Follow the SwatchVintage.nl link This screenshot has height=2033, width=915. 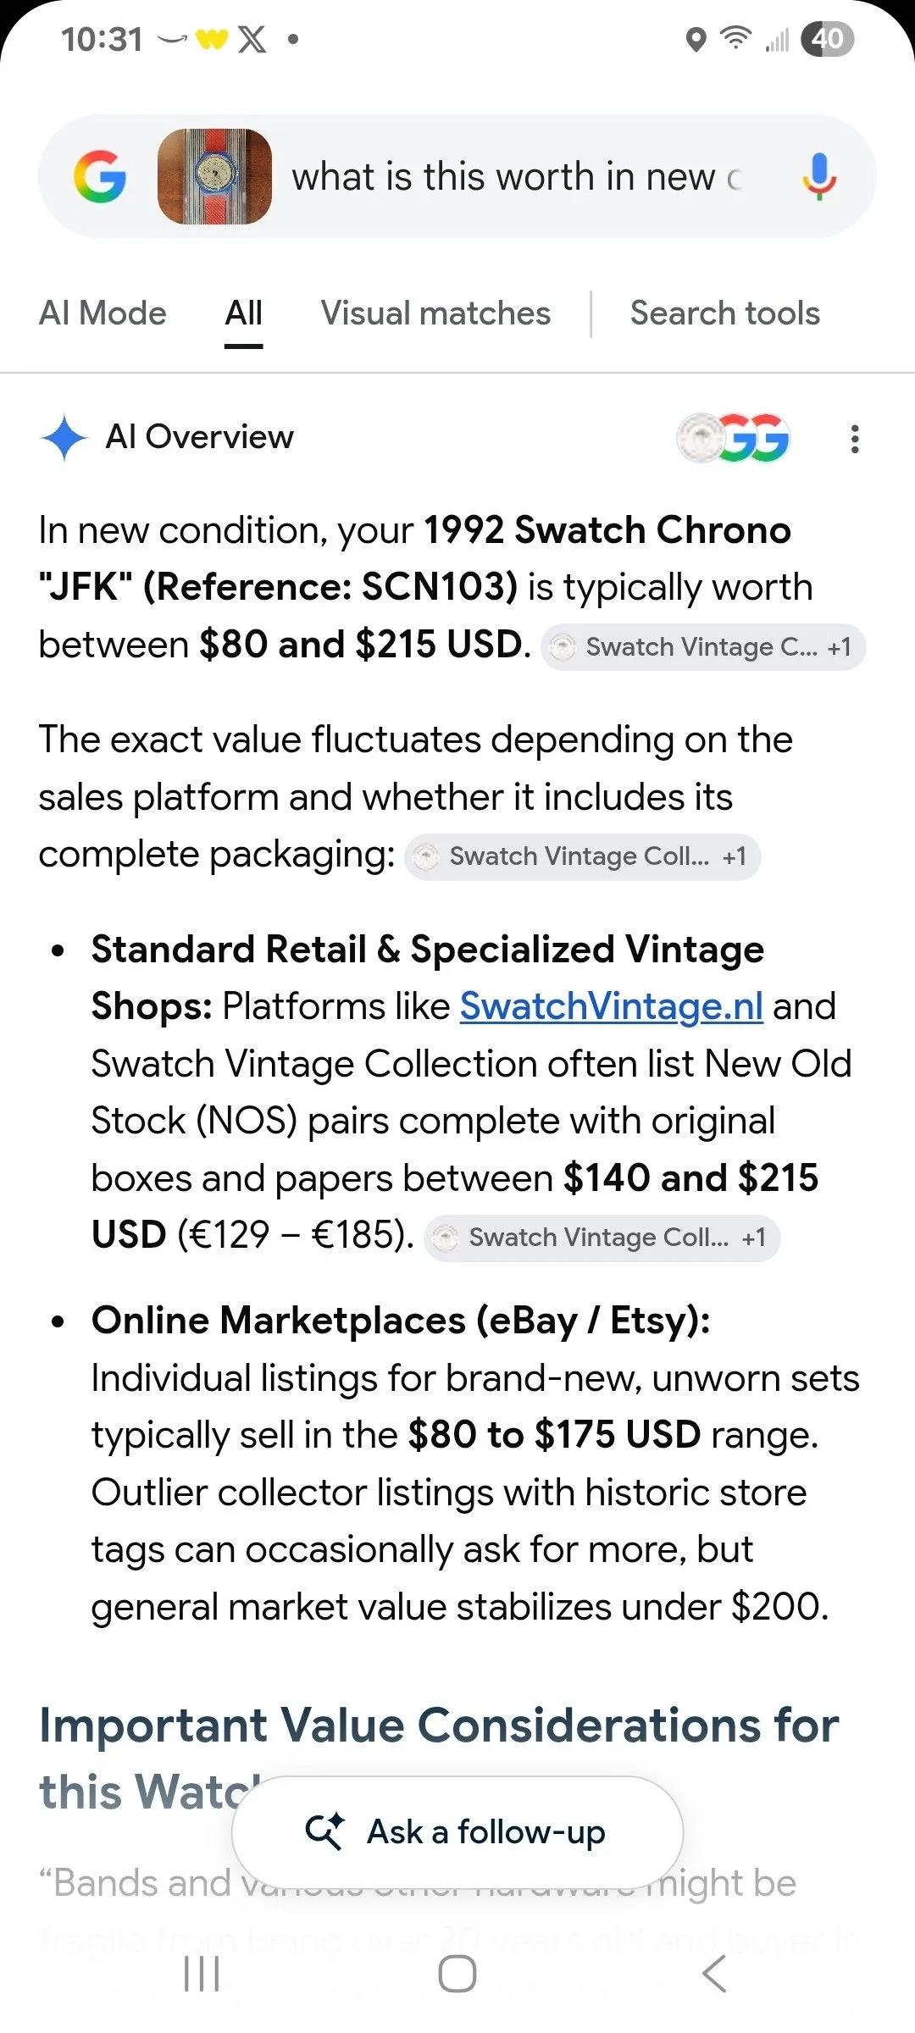tap(612, 1006)
